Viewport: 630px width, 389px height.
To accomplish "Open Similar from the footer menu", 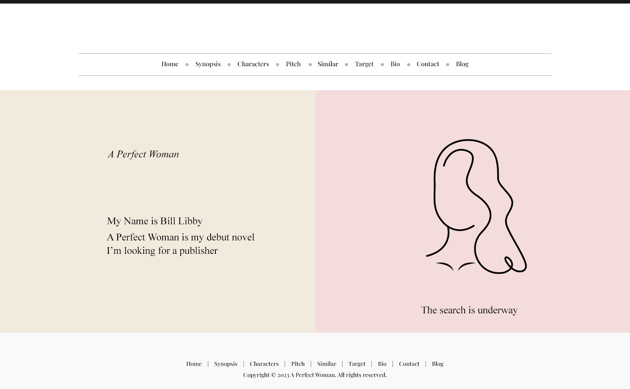I will click(326, 364).
